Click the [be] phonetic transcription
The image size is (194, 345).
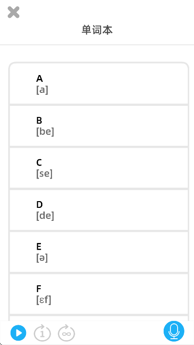[45, 132]
